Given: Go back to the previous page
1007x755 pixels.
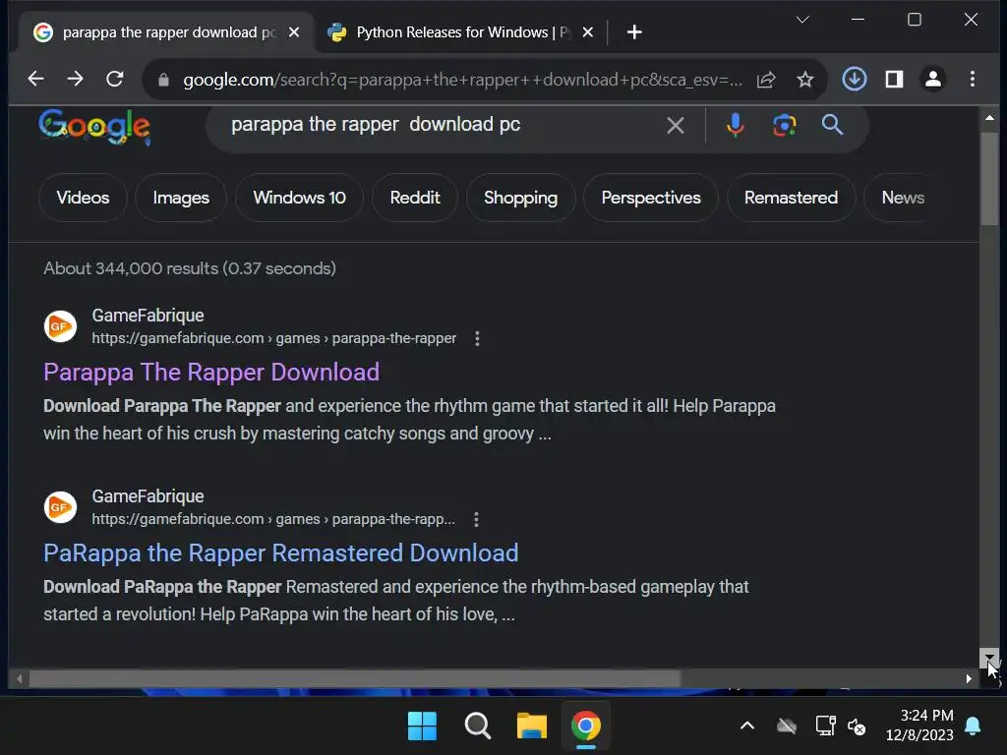Looking at the screenshot, I should point(36,79).
